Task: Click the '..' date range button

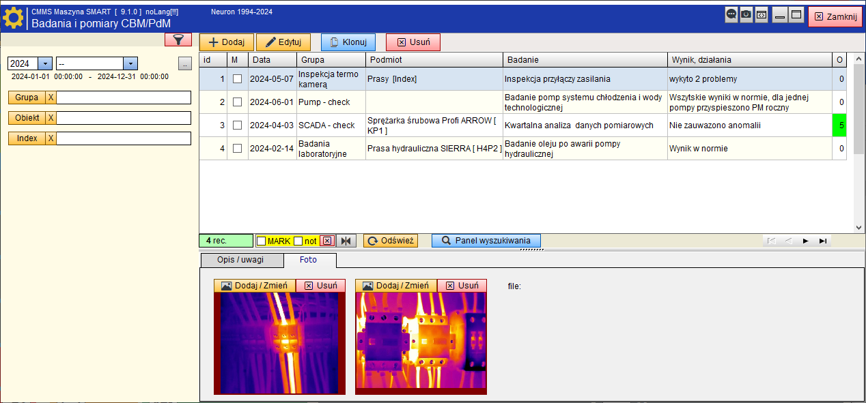Action: click(x=185, y=63)
